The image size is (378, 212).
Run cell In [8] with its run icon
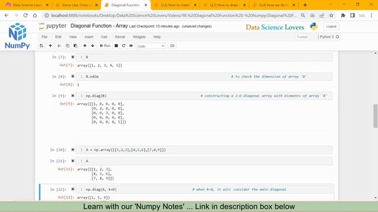pyautogui.click(x=73, y=76)
